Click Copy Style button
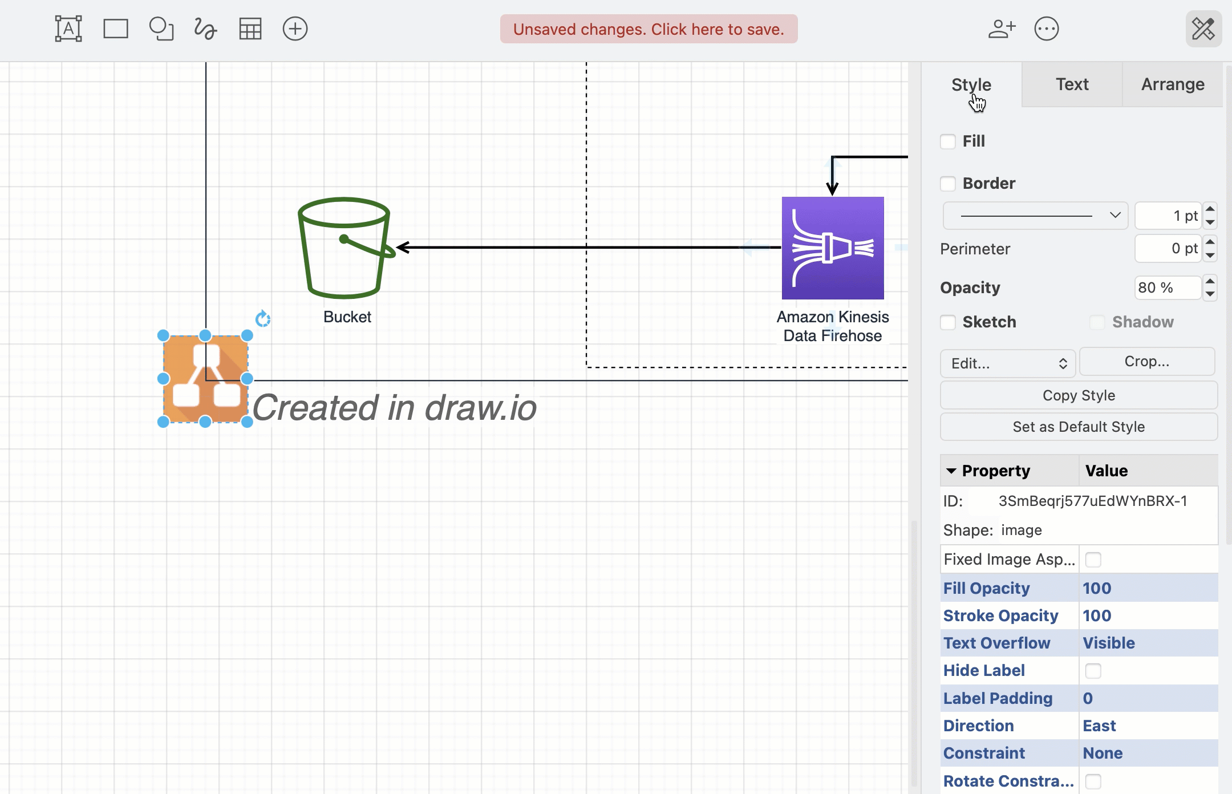Screen dimensions: 1232x794 point(1078,395)
